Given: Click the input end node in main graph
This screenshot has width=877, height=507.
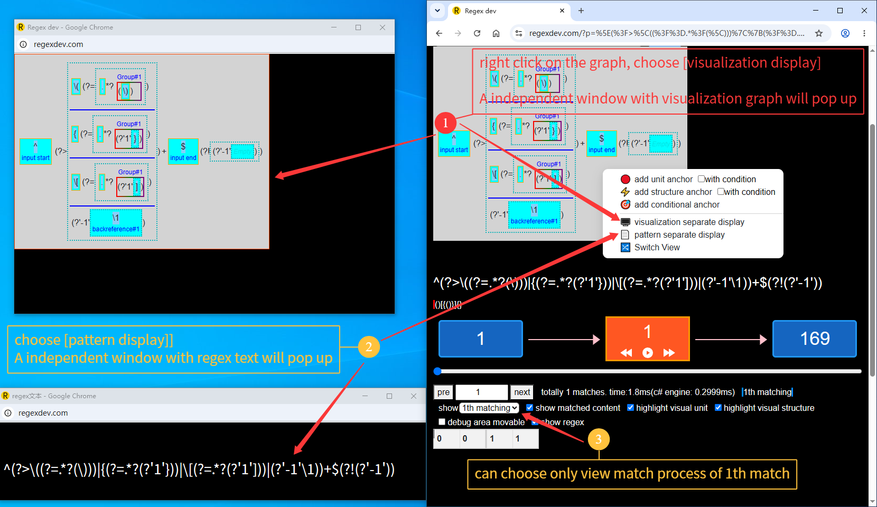Looking at the screenshot, I should [x=602, y=144].
